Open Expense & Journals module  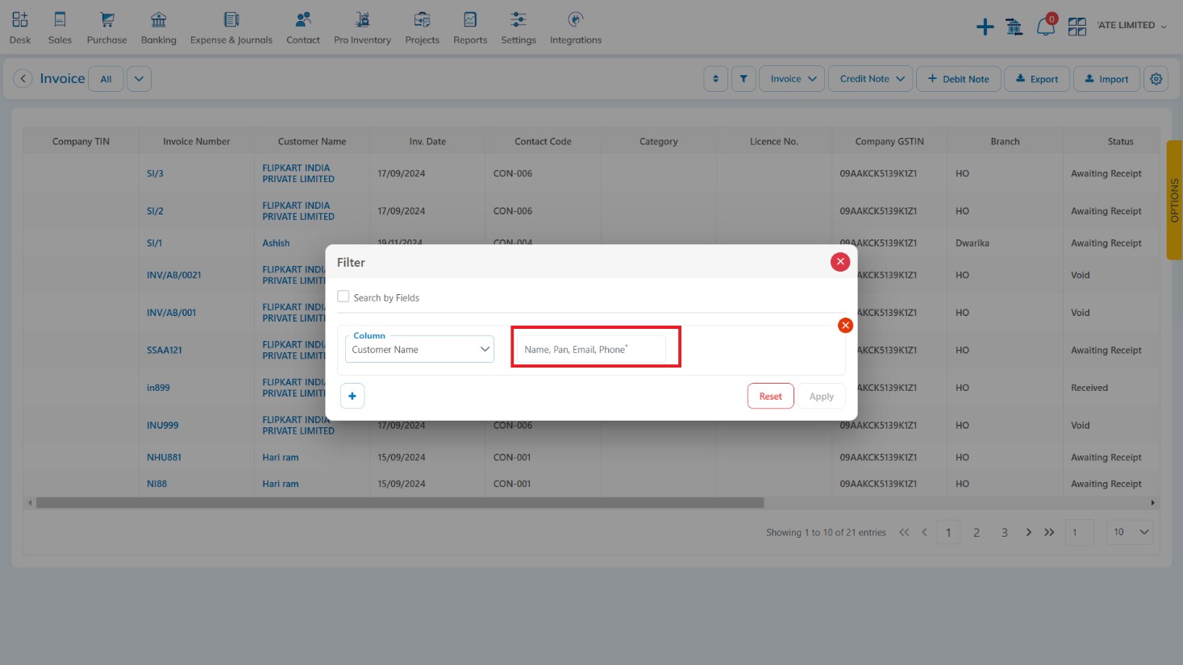click(231, 27)
